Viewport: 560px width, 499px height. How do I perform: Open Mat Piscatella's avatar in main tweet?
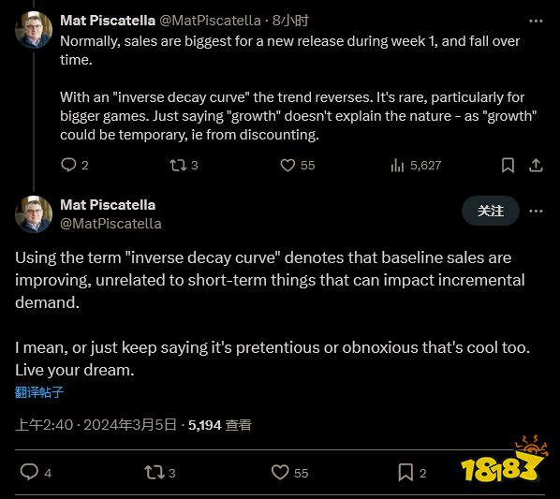[x=34, y=214]
